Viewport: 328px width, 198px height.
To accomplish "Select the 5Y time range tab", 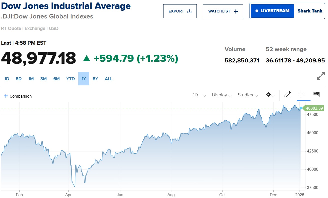I will 95,79.
